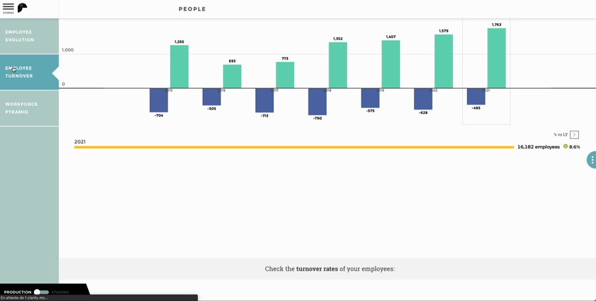Click the yellow 2021 employees bar
This screenshot has height=301, width=596.
(294, 147)
